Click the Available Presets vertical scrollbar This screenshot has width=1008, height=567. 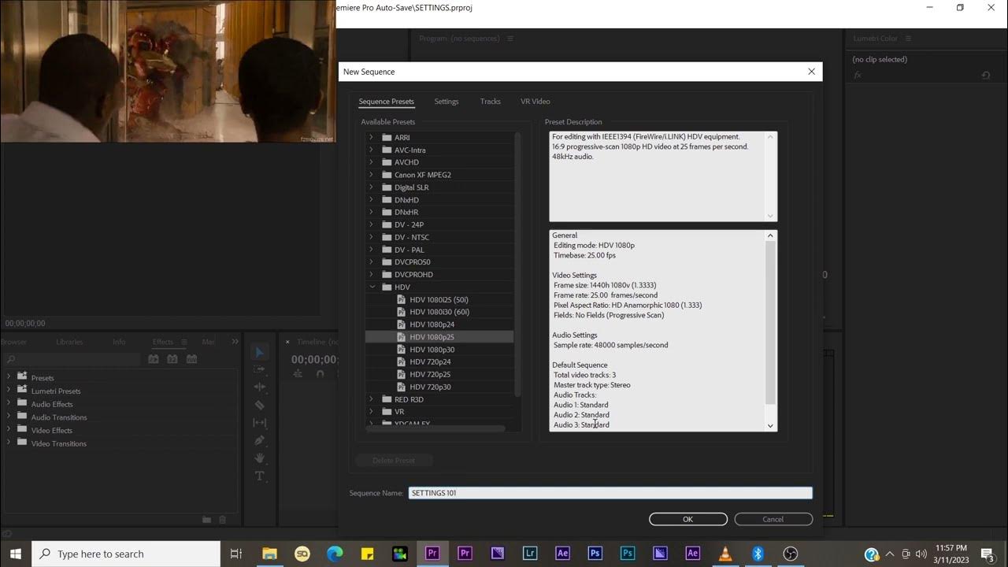pyautogui.click(x=517, y=264)
